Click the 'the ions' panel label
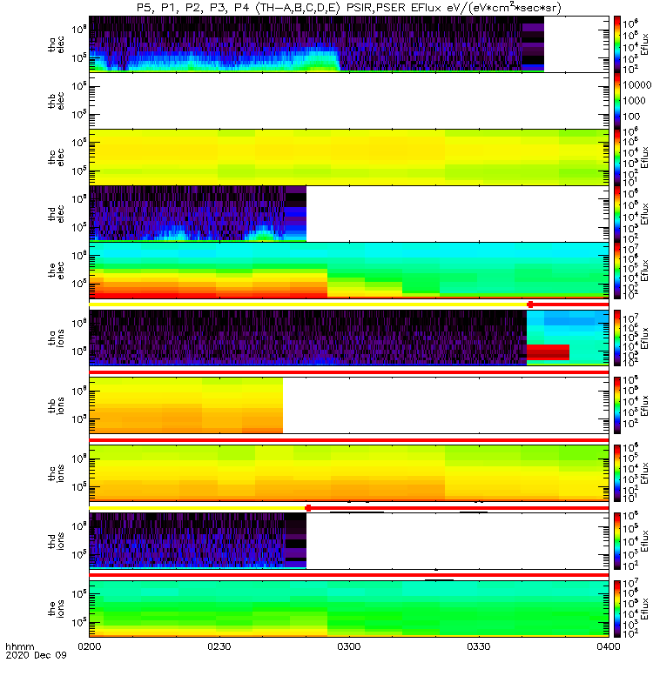This screenshot has width=653, height=696. [x=56, y=608]
